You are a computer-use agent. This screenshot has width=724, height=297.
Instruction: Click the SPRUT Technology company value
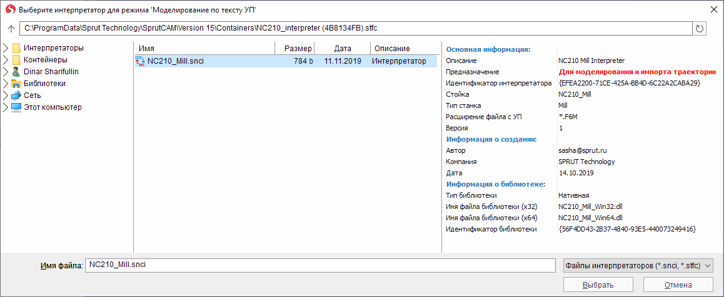[x=586, y=162]
